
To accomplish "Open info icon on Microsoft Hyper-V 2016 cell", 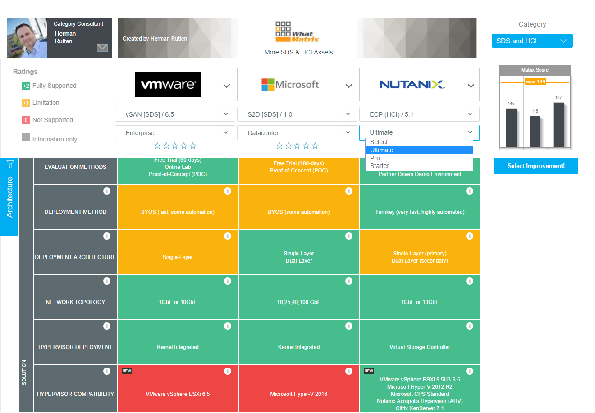I will coord(349,371).
